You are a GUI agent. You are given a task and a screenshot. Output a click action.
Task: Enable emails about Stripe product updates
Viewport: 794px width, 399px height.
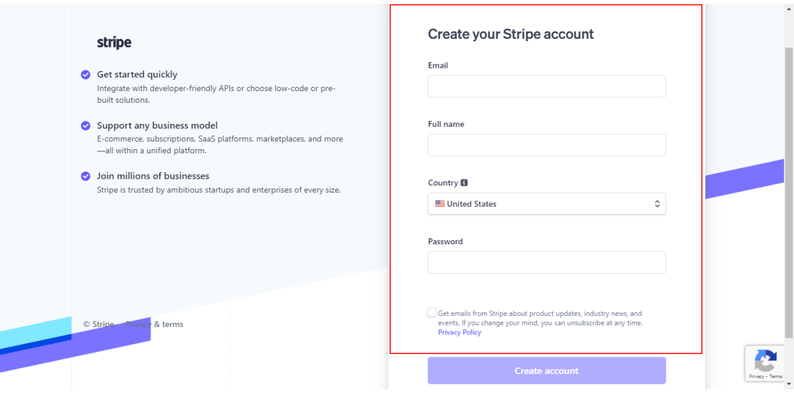(431, 312)
